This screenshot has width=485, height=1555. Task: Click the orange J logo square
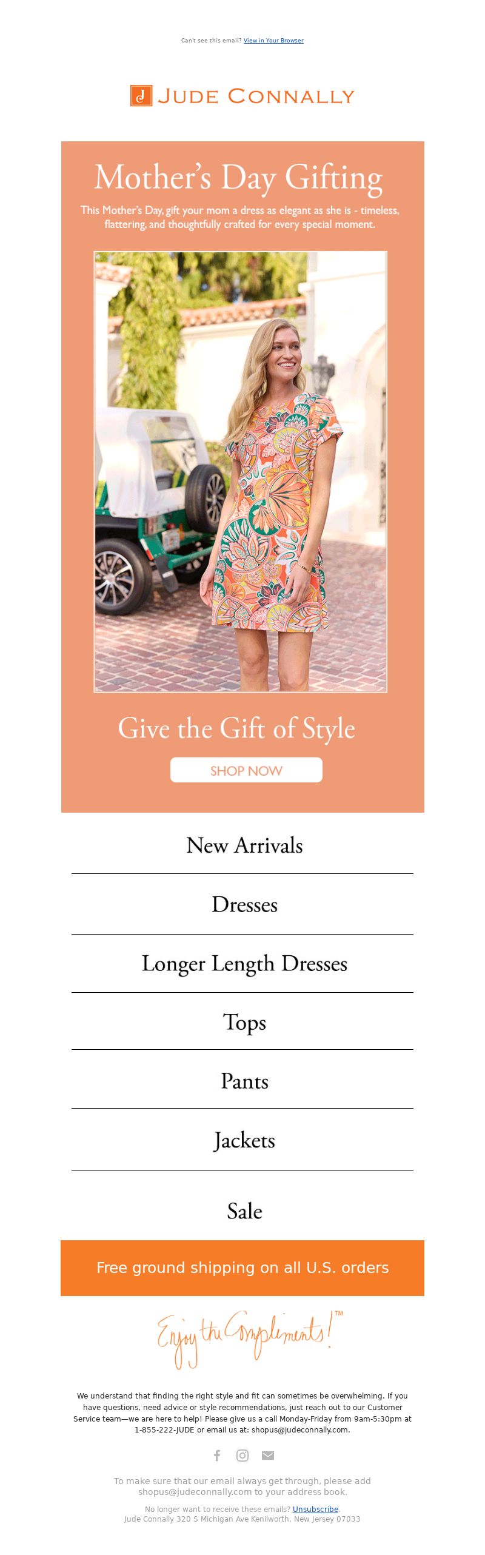pos(141,96)
